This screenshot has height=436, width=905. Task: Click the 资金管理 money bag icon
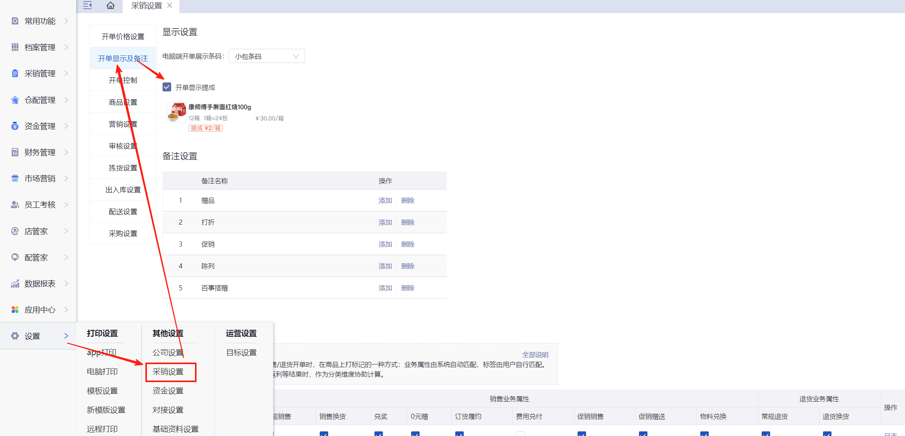15,126
